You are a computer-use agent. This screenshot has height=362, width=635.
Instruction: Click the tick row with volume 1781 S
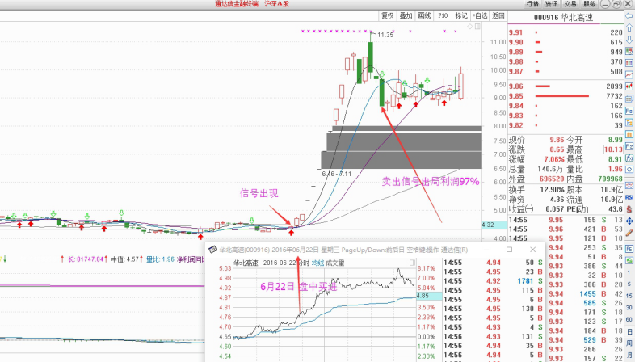pos(494,281)
